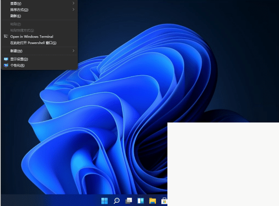Open Microsoft Store from the taskbar

[x=164, y=201]
